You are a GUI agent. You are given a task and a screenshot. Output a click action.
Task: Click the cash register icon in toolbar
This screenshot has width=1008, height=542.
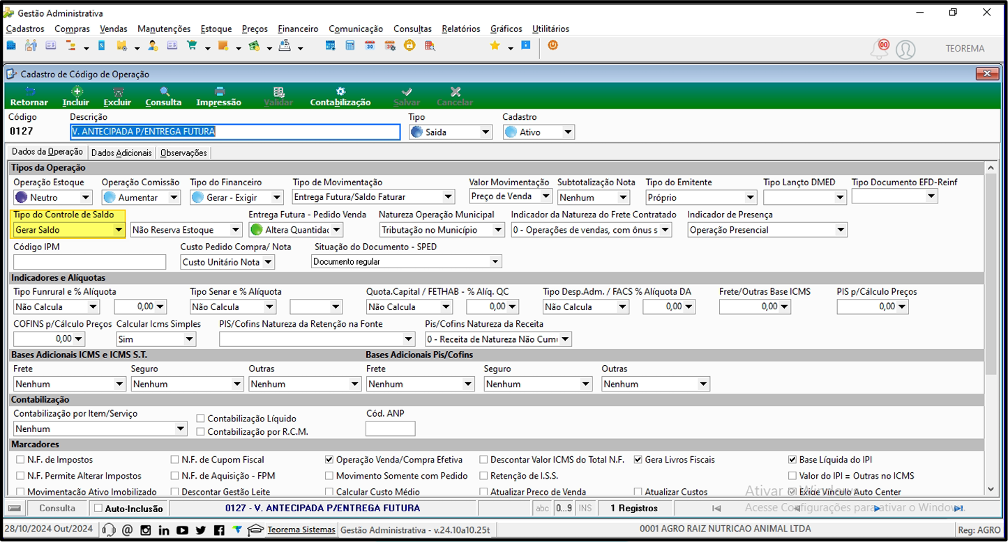click(285, 45)
